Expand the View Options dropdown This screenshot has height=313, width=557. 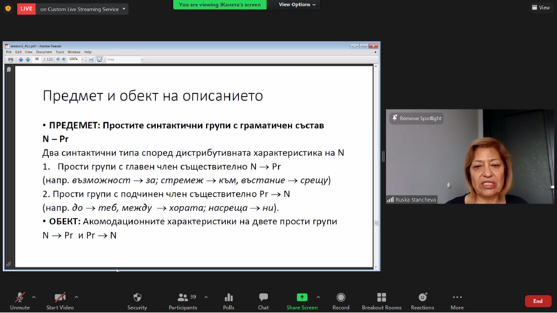pos(297,4)
